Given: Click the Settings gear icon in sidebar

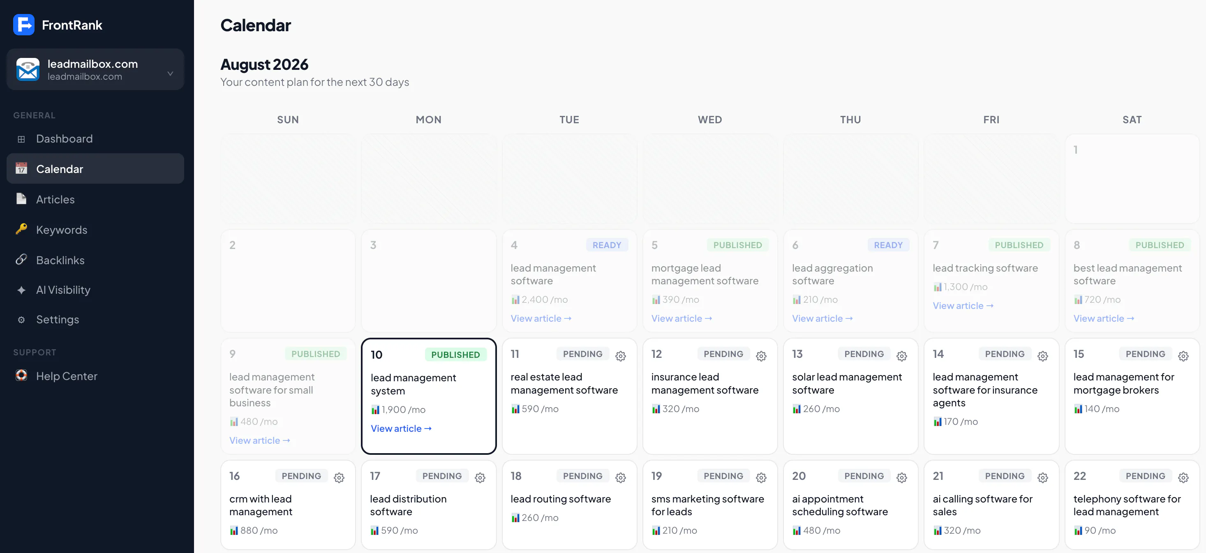Looking at the screenshot, I should point(21,320).
